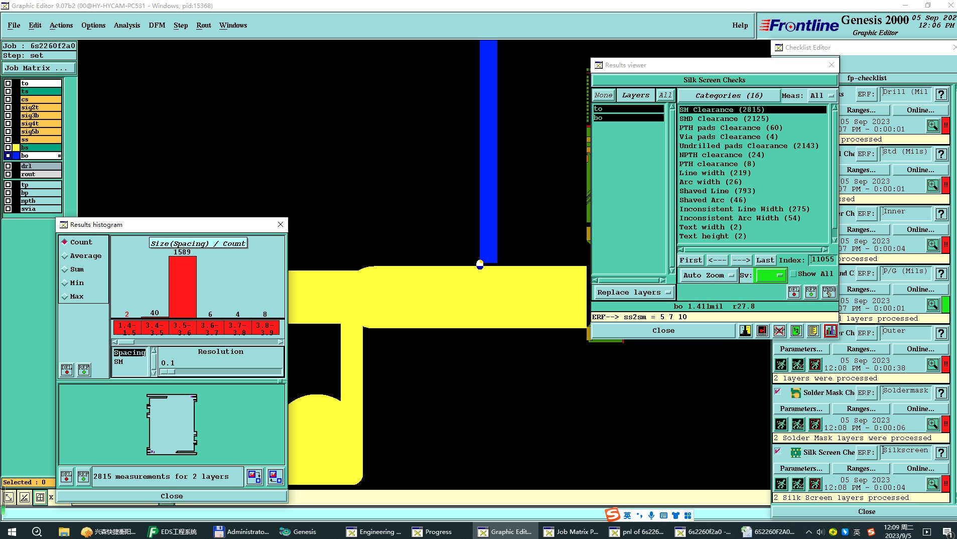Image resolution: width=957 pixels, height=539 pixels.
Task: Click the categories list scroll-down arrow
Action: click(835, 240)
